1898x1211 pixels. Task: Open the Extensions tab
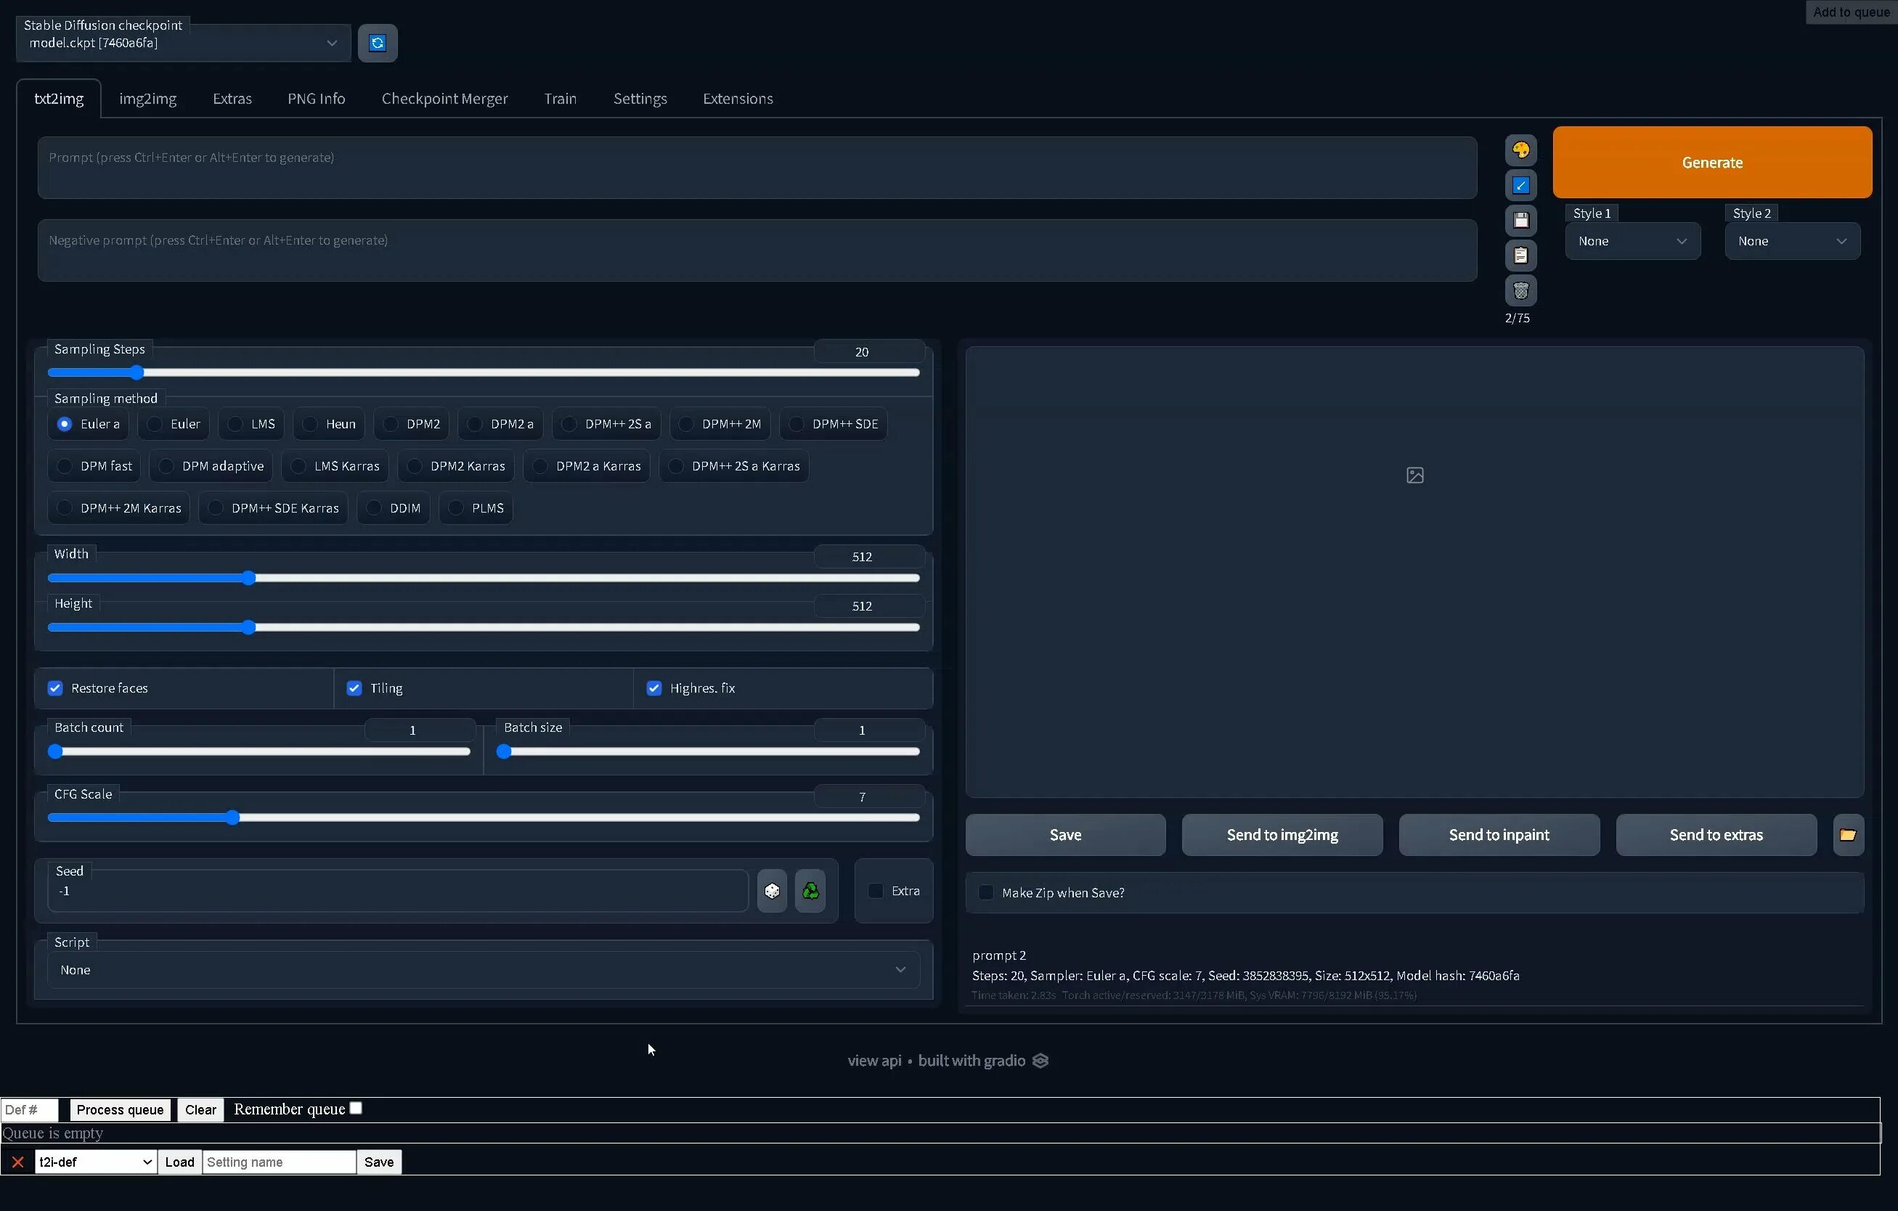(x=737, y=99)
